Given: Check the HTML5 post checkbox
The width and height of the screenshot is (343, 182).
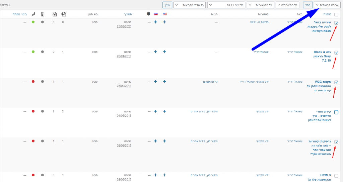Looking at the screenshot, I should (x=336, y=176).
